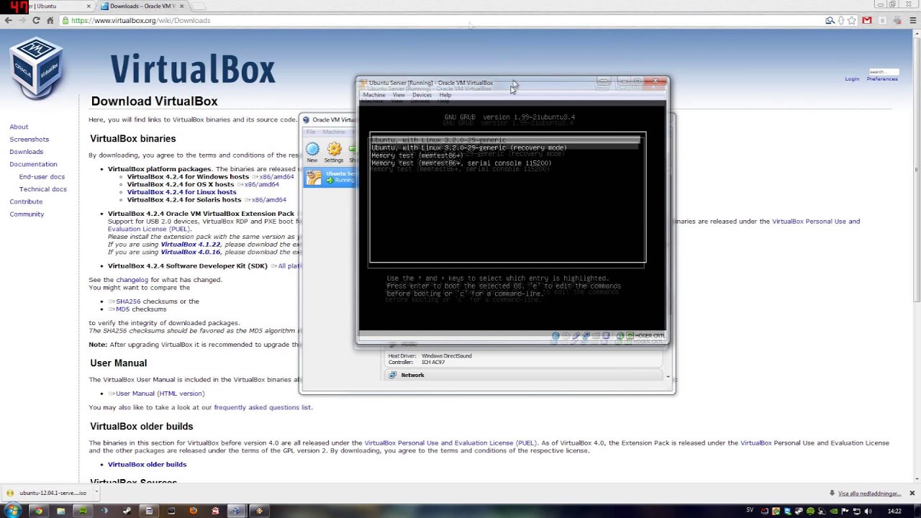This screenshot has height=518, width=921.
Task: Click the mouse integration icon in VM status bar
Action: coord(620,336)
